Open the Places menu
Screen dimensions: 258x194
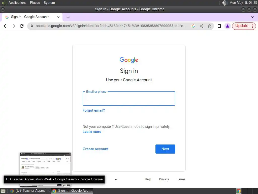point(35,3)
